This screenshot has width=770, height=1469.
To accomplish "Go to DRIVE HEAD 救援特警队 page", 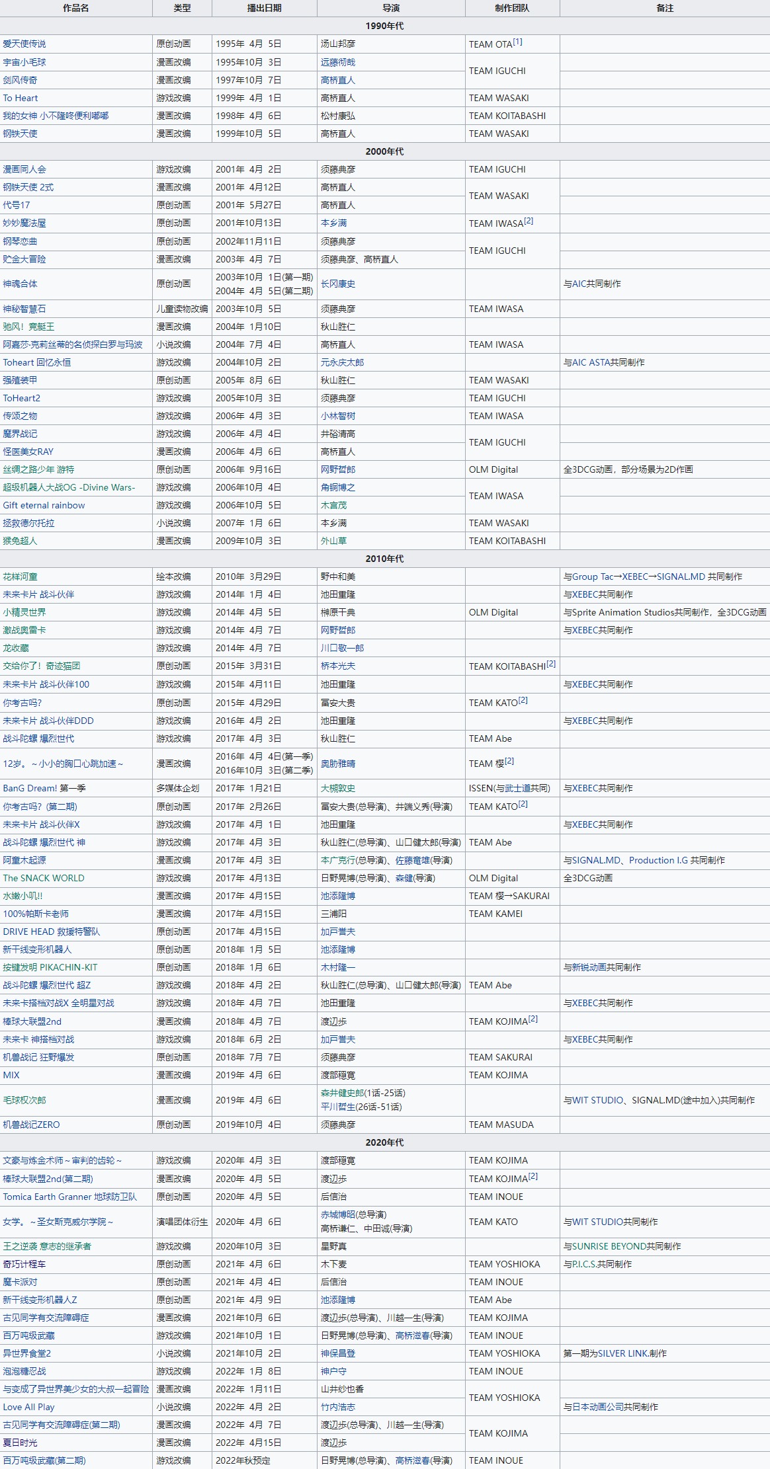I will click(x=52, y=932).
